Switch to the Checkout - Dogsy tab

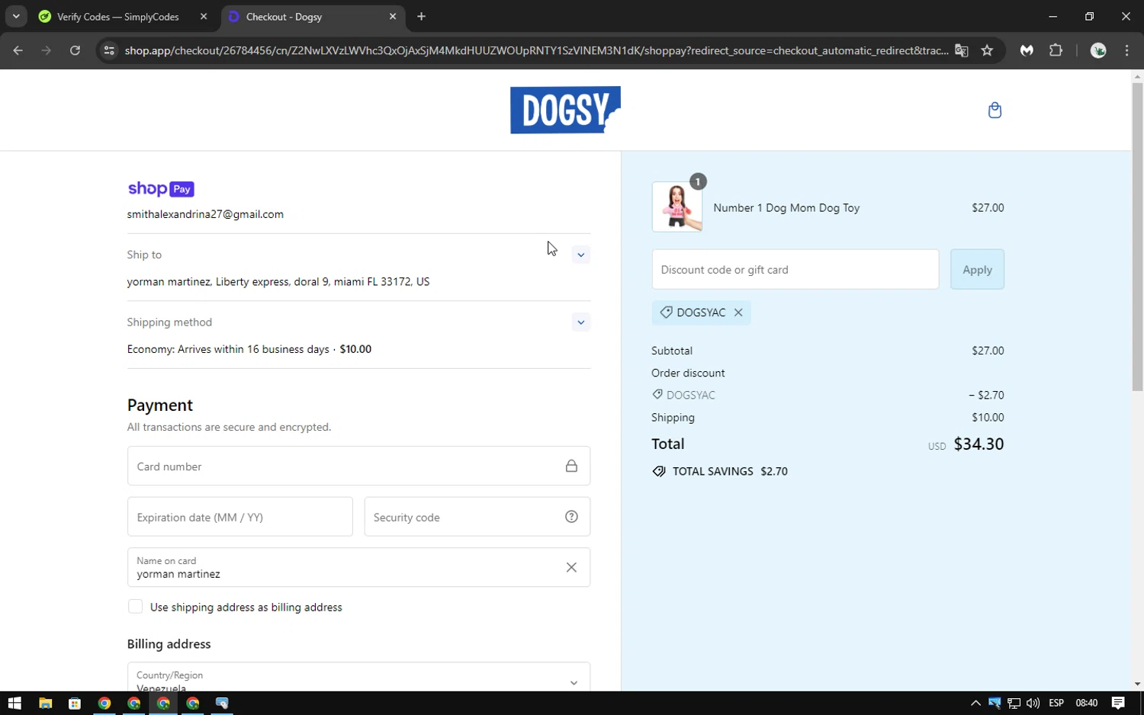[313, 16]
